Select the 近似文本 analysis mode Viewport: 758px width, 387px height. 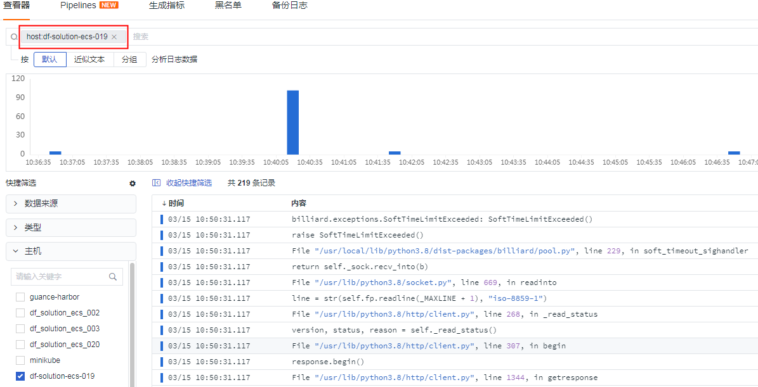point(89,59)
